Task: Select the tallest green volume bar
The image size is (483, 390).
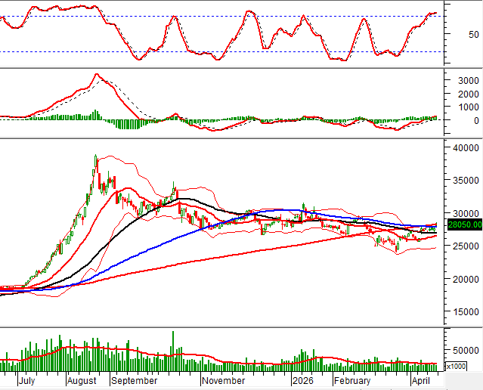Action: [173, 333]
